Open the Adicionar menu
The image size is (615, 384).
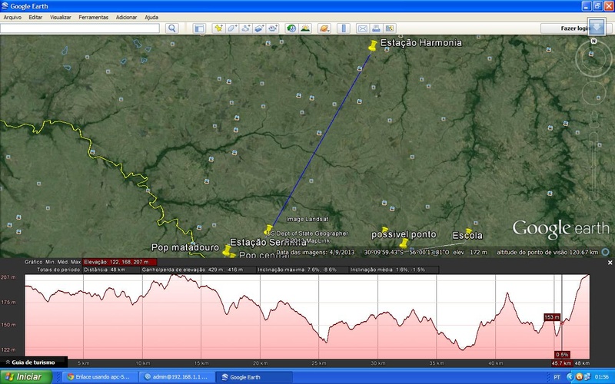pyautogui.click(x=126, y=17)
